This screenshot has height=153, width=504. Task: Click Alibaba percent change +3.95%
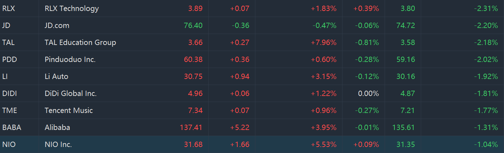click(324, 127)
